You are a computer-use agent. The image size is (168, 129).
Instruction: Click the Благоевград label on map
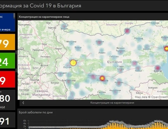[x=69, y=80]
